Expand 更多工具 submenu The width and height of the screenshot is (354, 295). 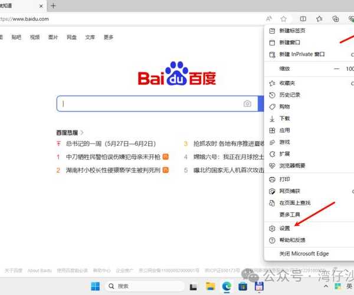(x=309, y=215)
